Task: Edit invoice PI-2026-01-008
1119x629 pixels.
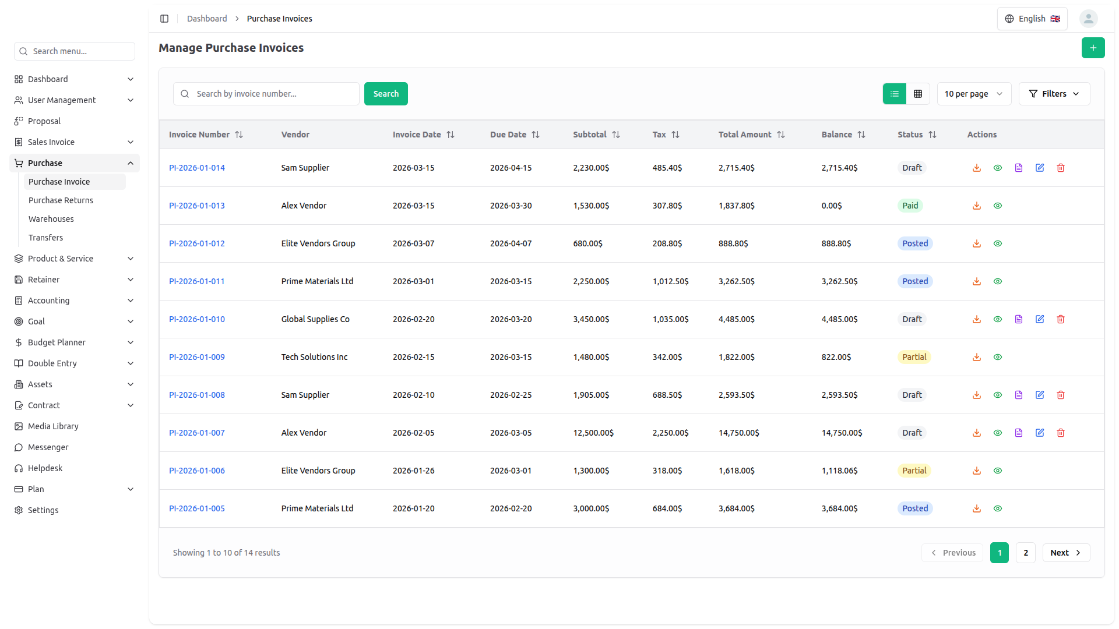Action: [1040, 395]
